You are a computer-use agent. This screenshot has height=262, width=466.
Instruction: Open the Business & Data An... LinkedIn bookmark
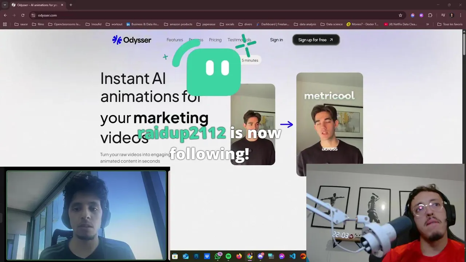[143, 24]
